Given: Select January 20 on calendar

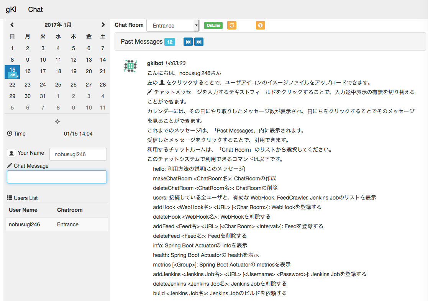Looking at the screenshot, I should pyautogui.click(x=89, y=71).
